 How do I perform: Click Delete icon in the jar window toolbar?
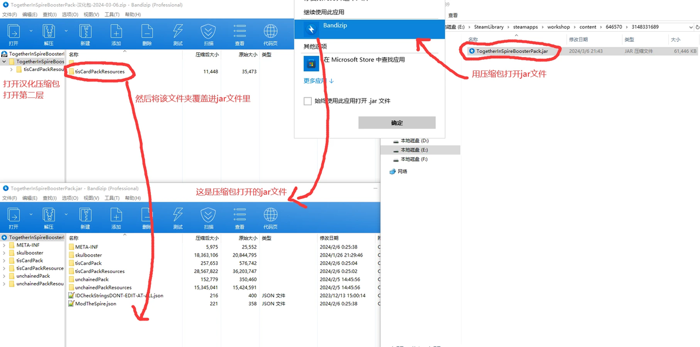click(147, 215)
